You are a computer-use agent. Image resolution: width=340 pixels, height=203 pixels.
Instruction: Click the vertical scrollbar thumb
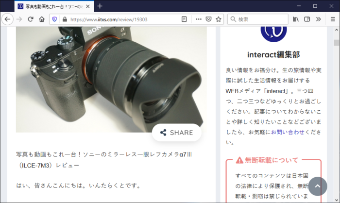(337, 43)
